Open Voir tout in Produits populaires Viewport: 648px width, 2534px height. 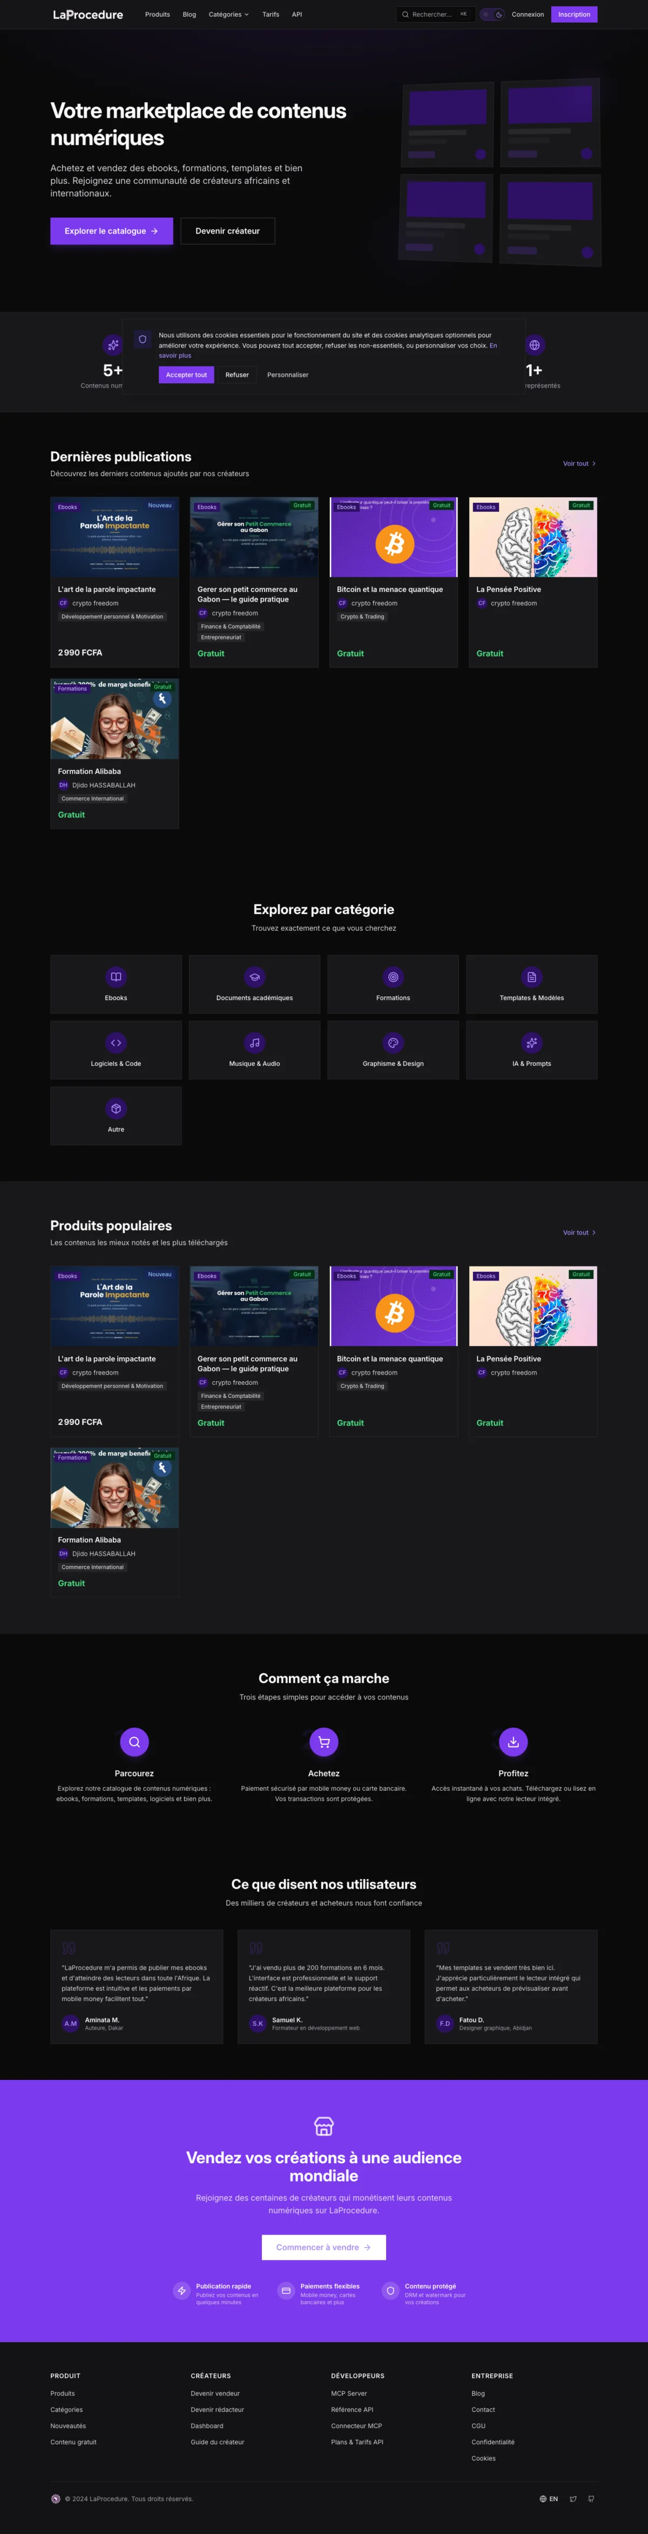click(x=579, y=1232)
